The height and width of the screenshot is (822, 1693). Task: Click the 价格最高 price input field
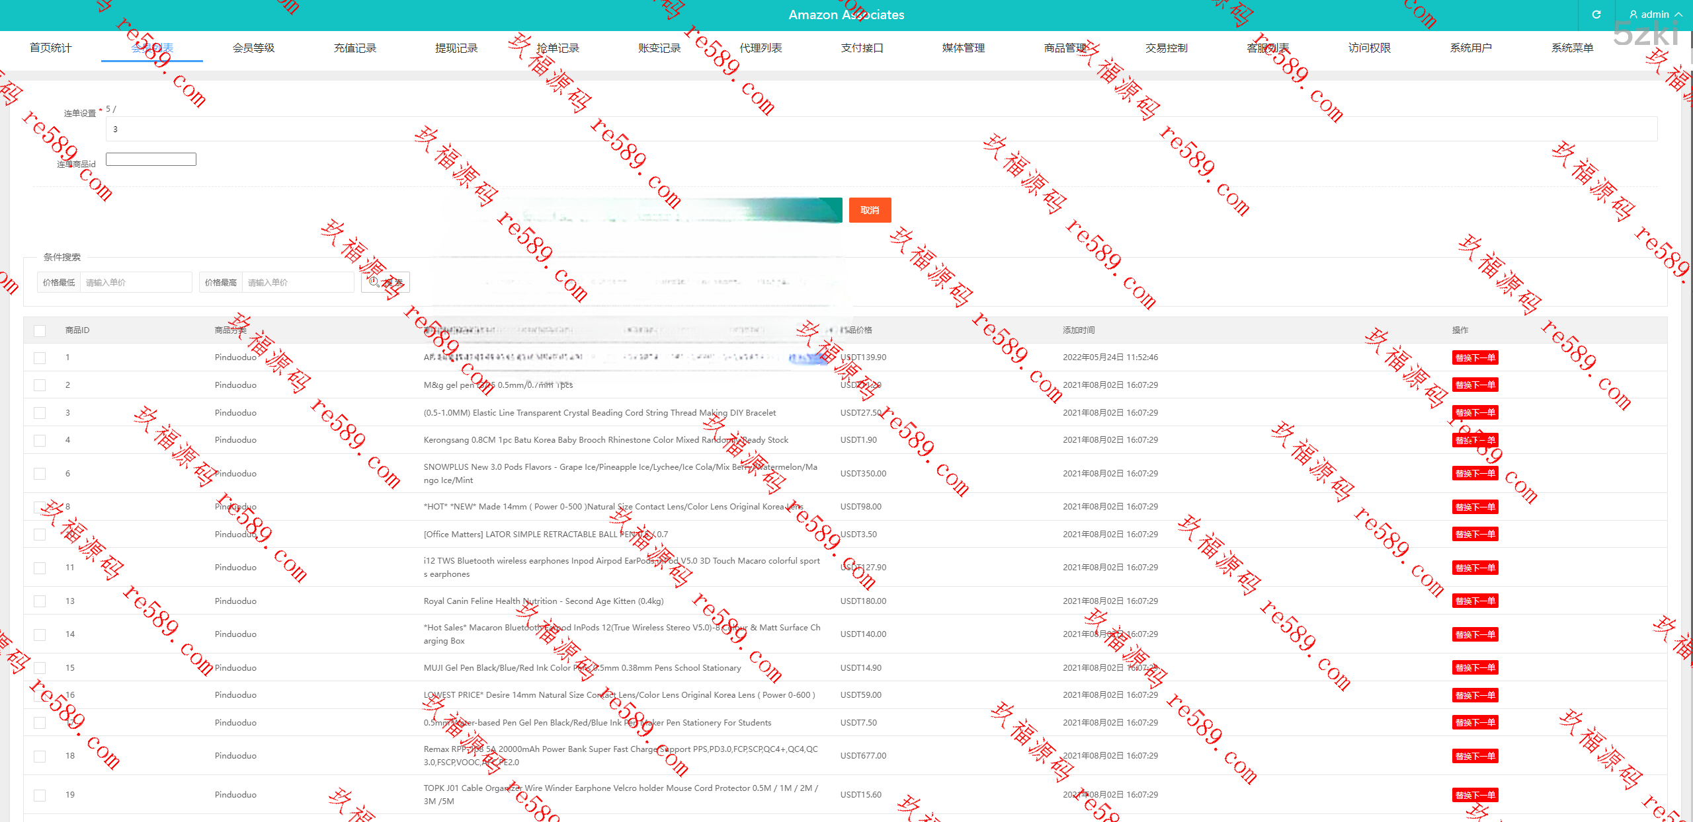pos(298,282)
